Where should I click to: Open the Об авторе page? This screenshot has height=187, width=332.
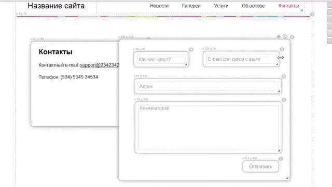pos(253,6)
